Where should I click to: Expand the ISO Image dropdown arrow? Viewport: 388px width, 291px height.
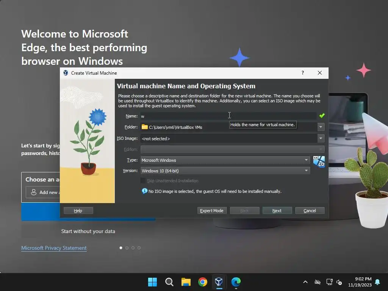[321, 138]
